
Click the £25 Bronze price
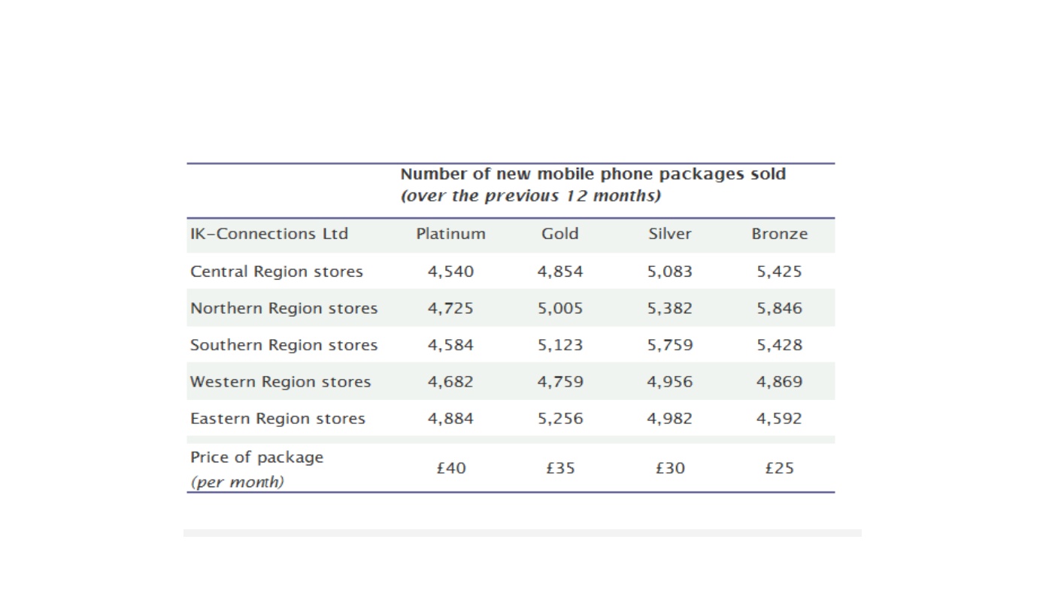click(x=781, y=468)
